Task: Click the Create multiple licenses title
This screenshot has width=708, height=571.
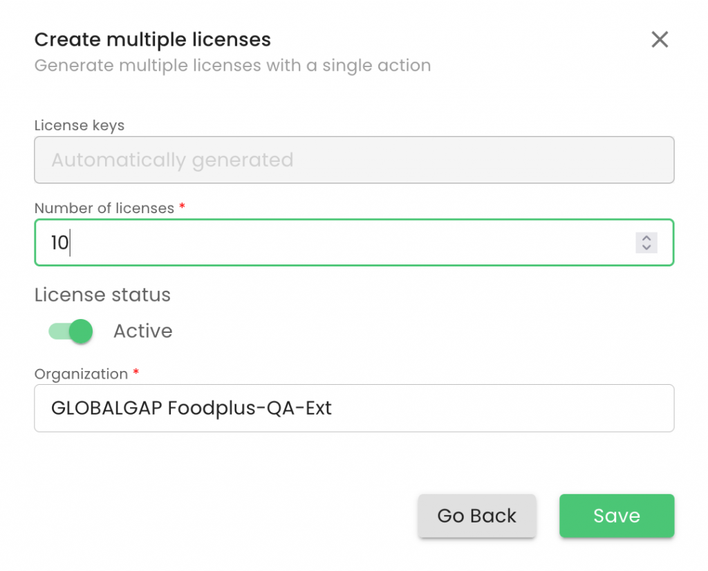Action: point(153,39)
